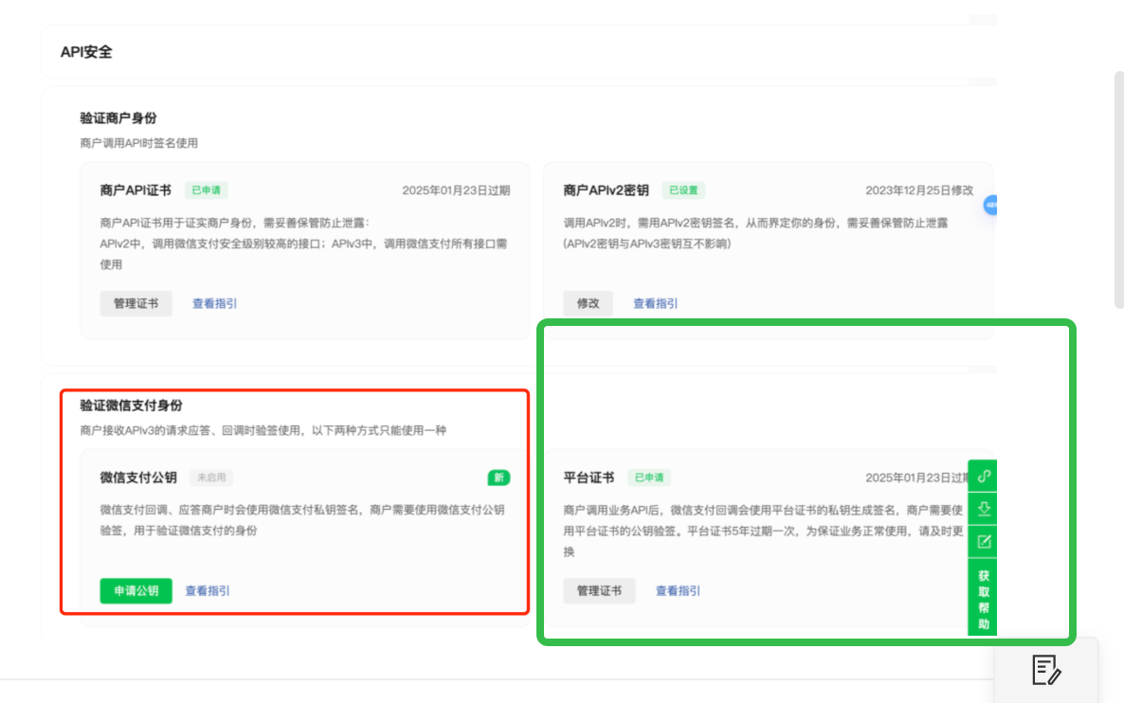Click 未启用 tag next to 微信支付公钥
The height and width of the screenshot is (703, 1124).
tap(211, 478)
